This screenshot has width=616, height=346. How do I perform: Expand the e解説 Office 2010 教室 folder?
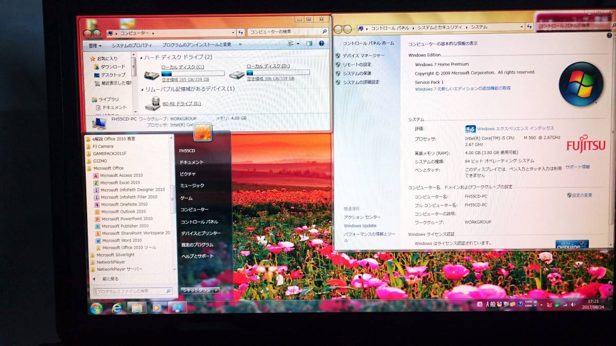pyautogui.click(x=110, y=139)
